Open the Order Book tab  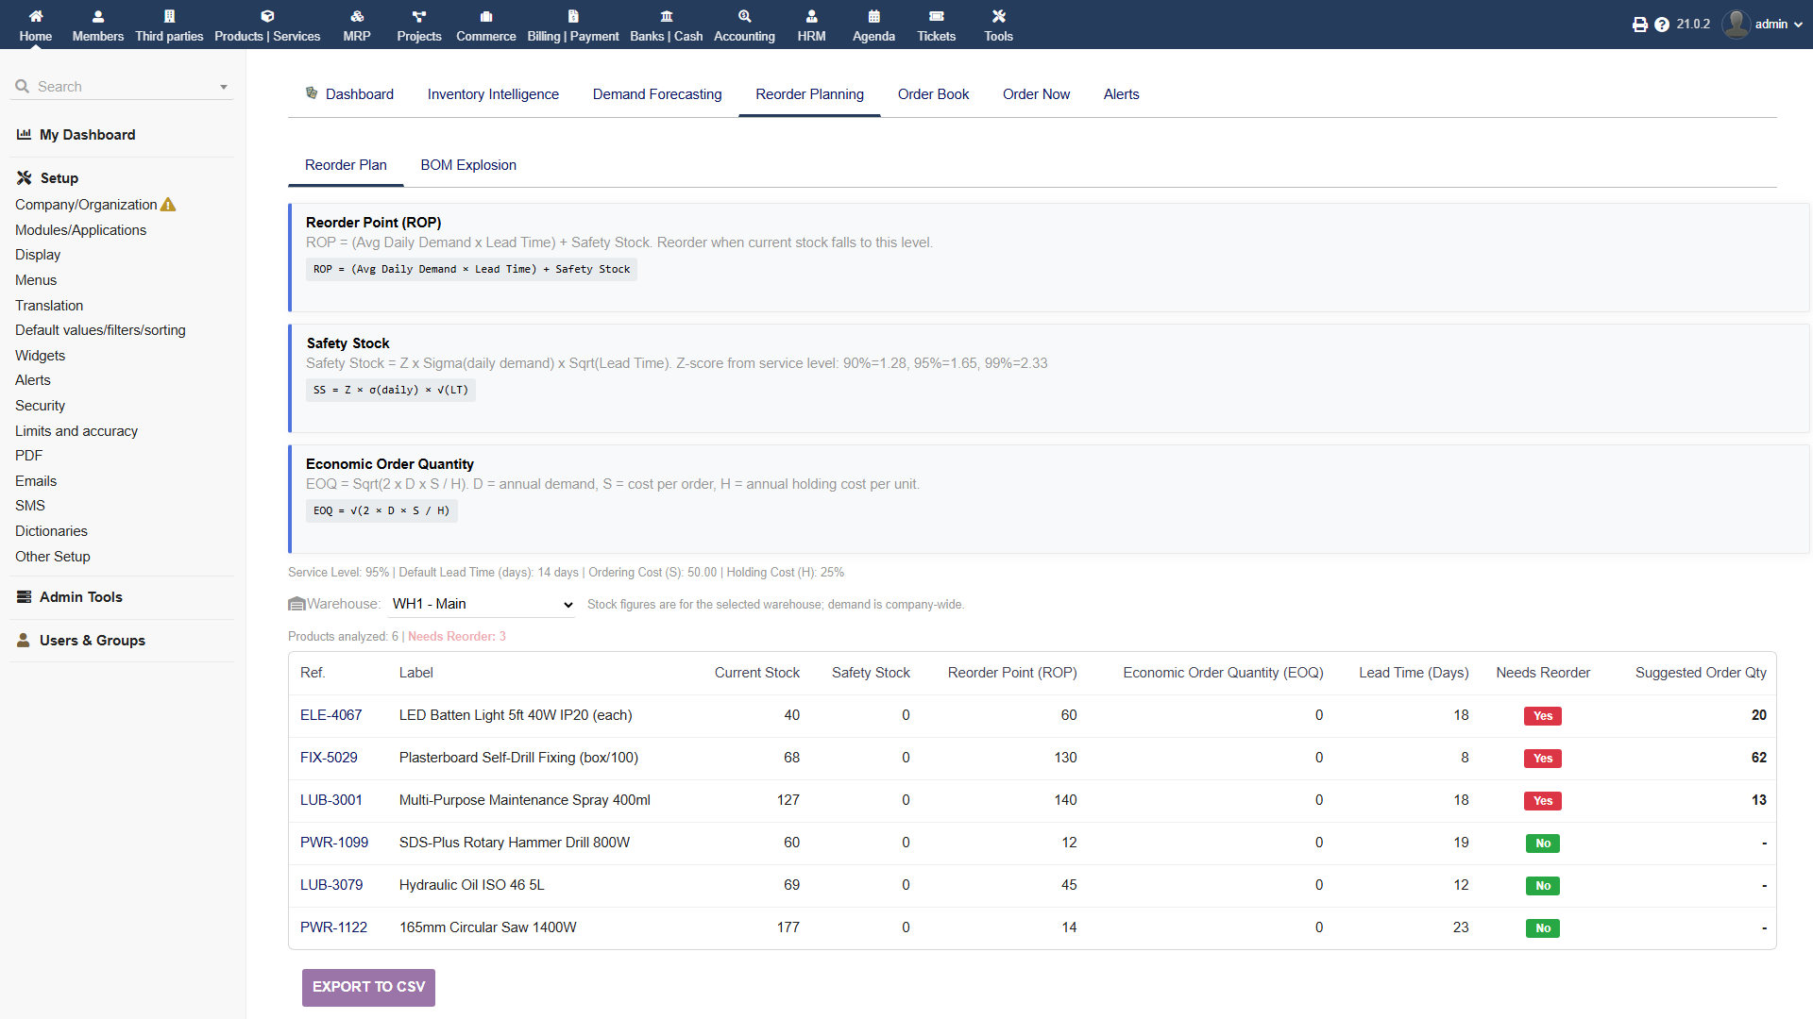(933, 94)
